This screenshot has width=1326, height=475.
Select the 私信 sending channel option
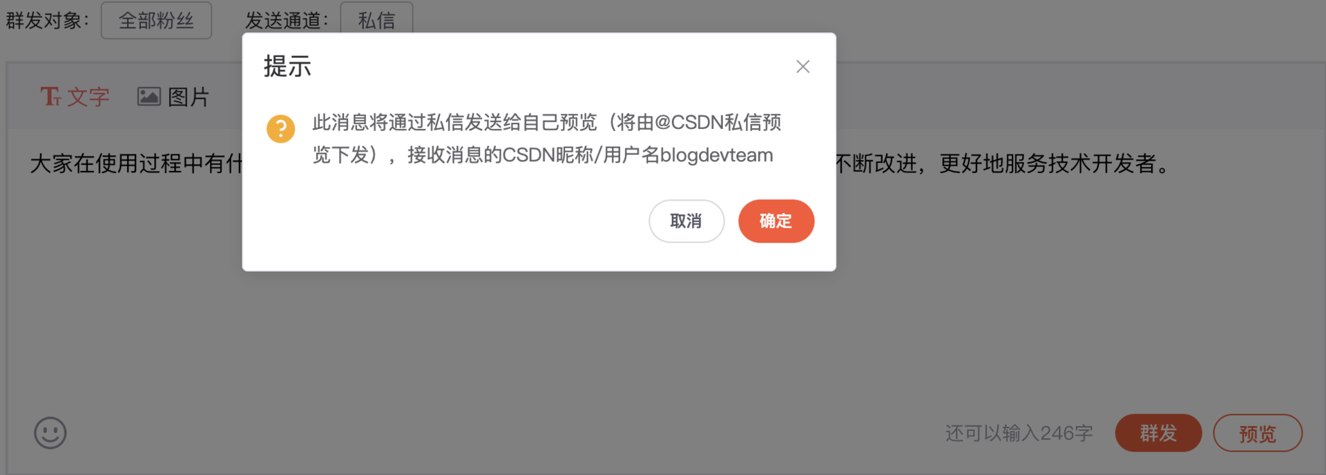(x=376, y=20)
